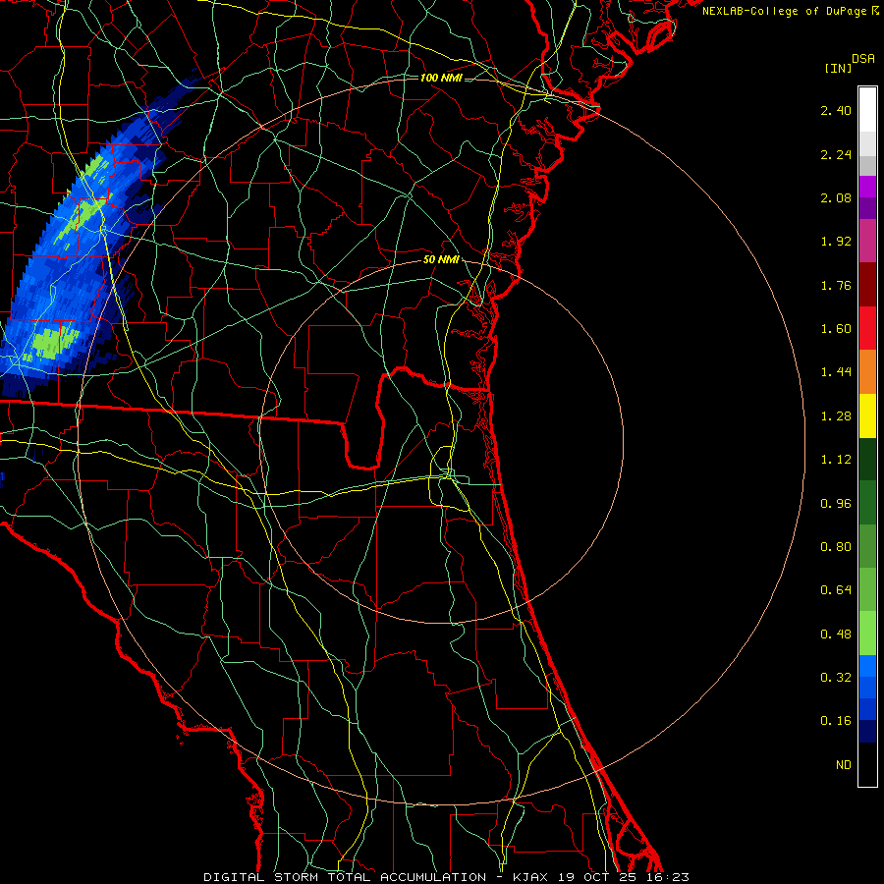Pick the pink legend swatch near 1.92
Screen dimensions: 884x884
867,241
